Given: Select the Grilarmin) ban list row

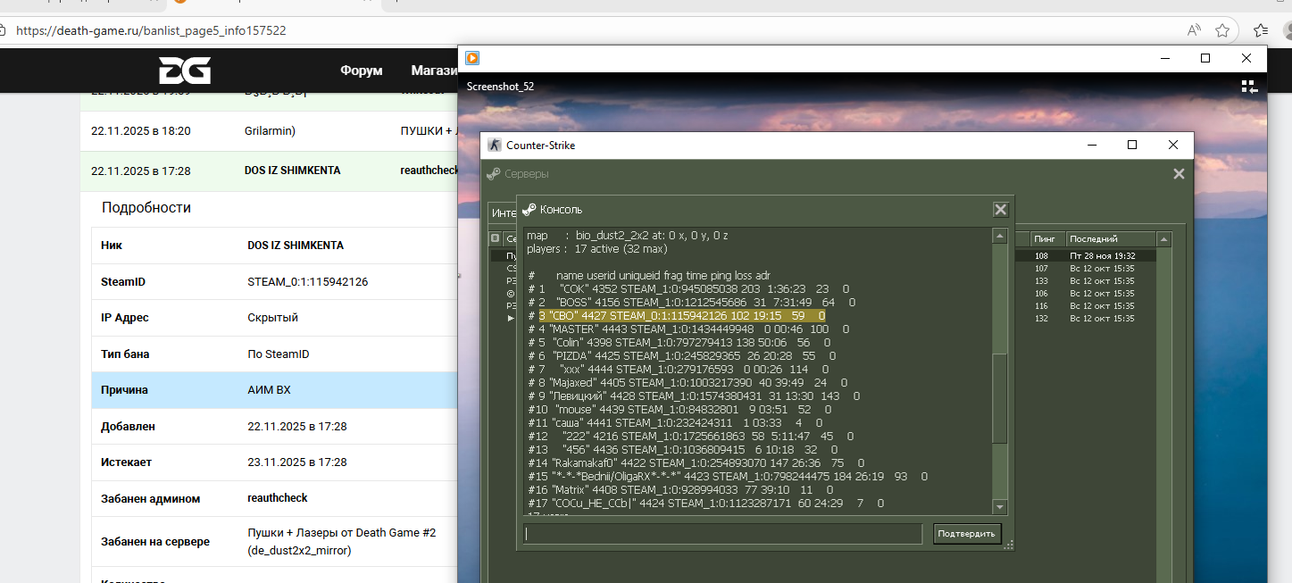Looking at the screenshot, I should point(269,130).
